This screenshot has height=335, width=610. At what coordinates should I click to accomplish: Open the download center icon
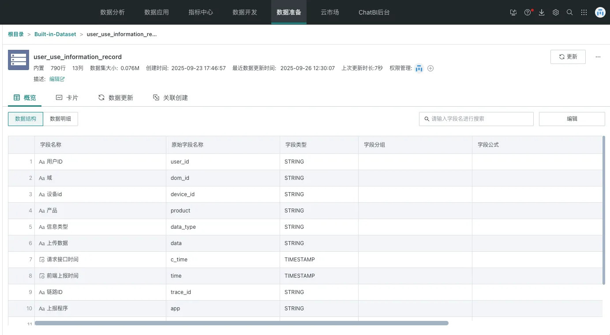542,12
